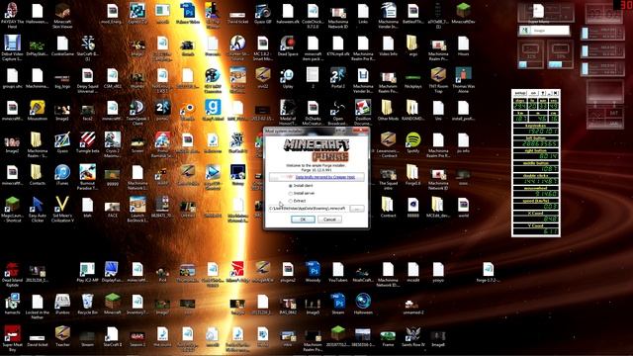Image resolution: width=633 pixels, height=356 pixels.
Task: Open the Thomas Was Alone shortcut
Action: pyautogui.click(x=463, y=80)
